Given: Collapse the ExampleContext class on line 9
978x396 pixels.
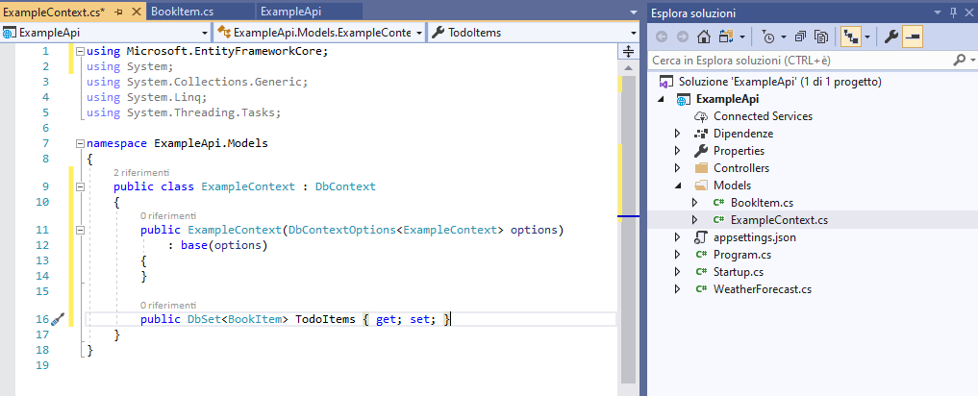Looking at the screenshot, I should pos(80,186).
